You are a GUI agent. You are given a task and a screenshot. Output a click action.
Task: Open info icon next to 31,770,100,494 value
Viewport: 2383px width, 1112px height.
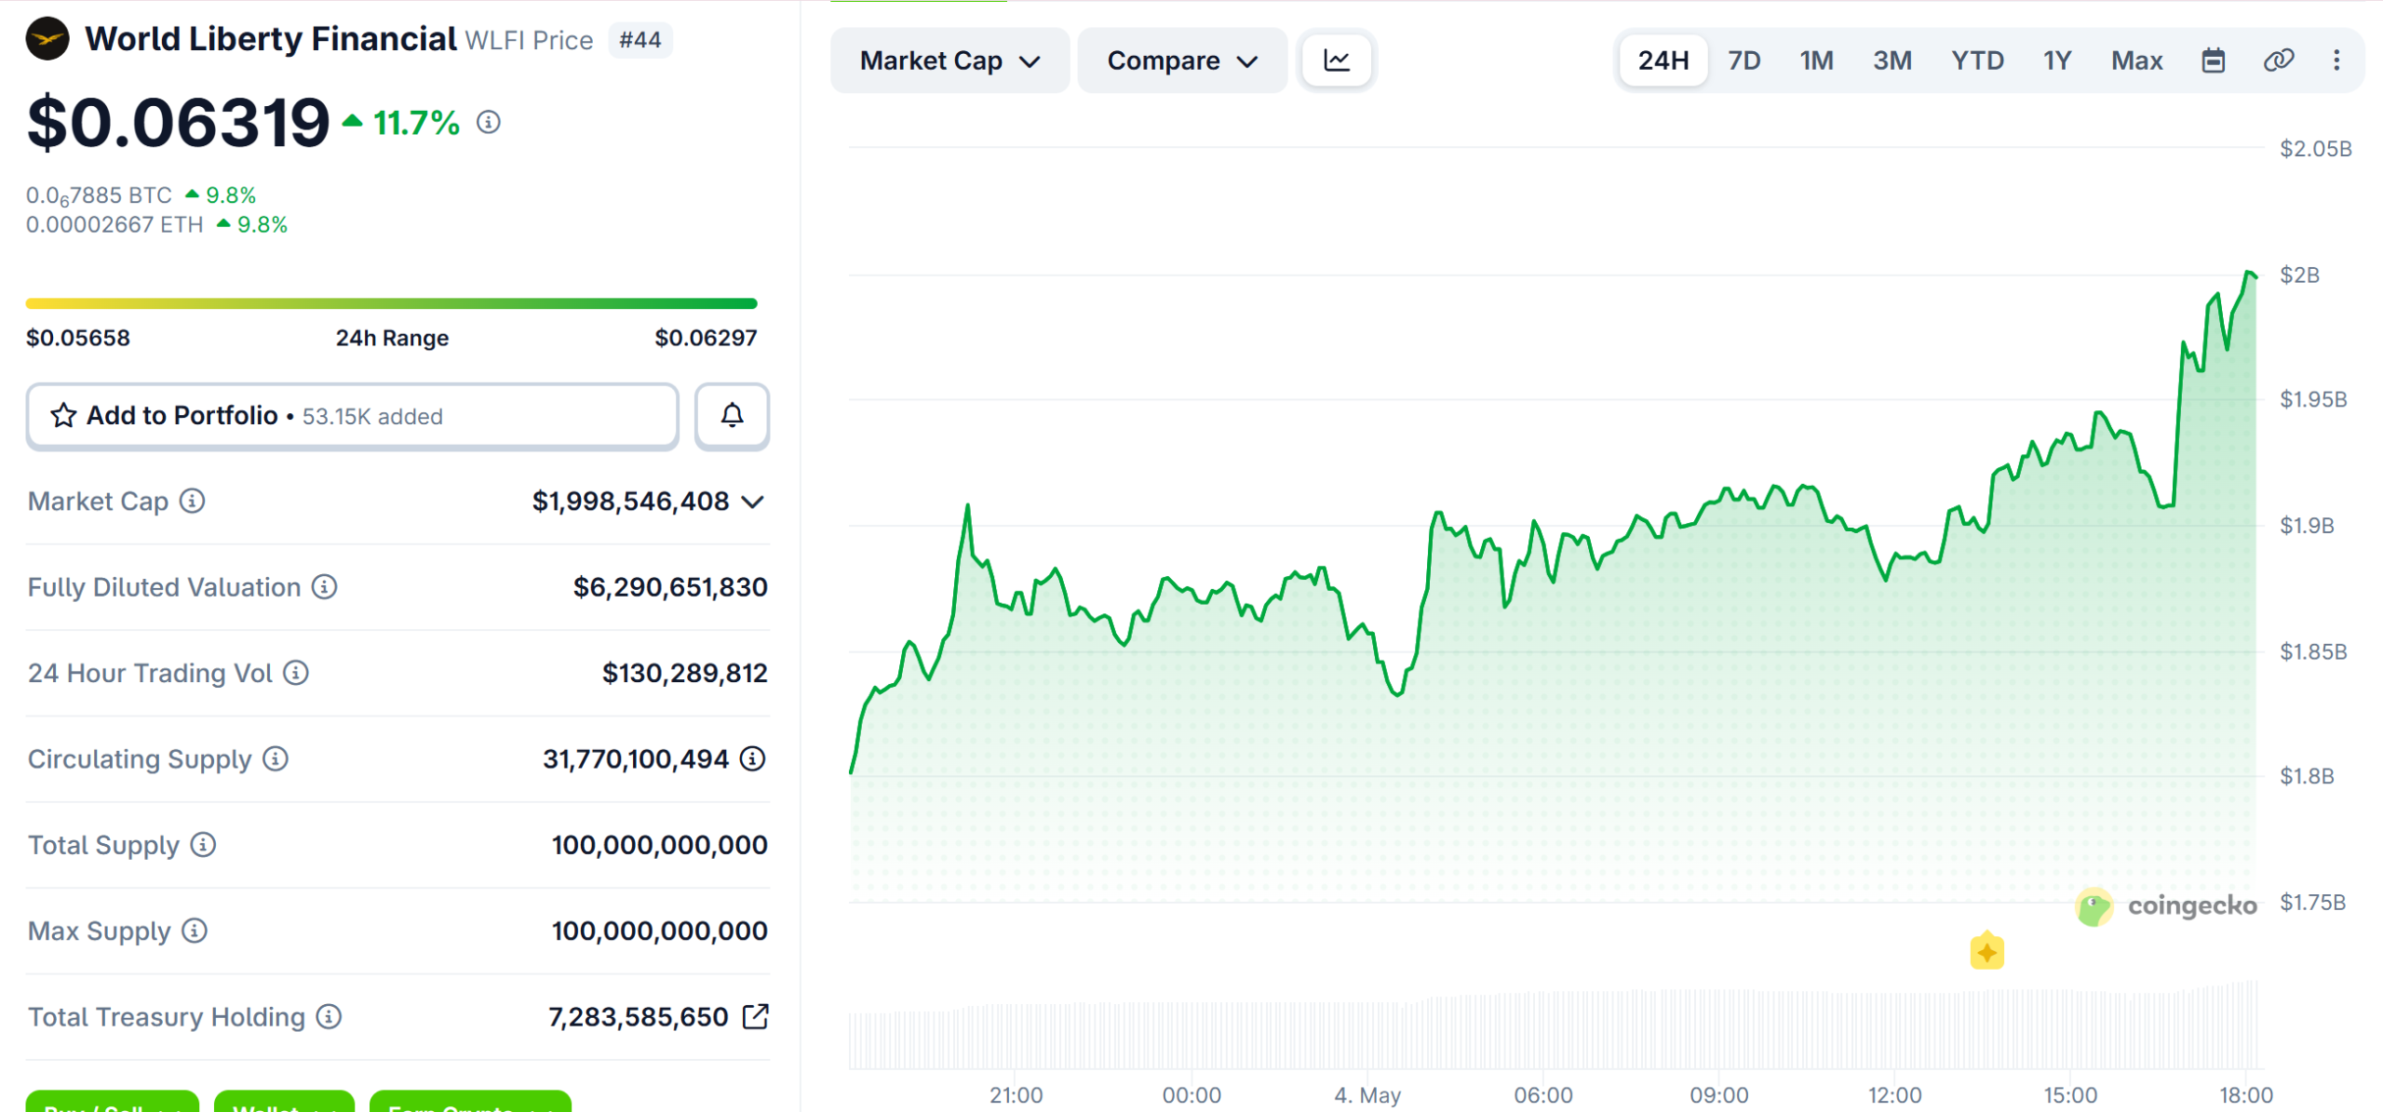753,758
